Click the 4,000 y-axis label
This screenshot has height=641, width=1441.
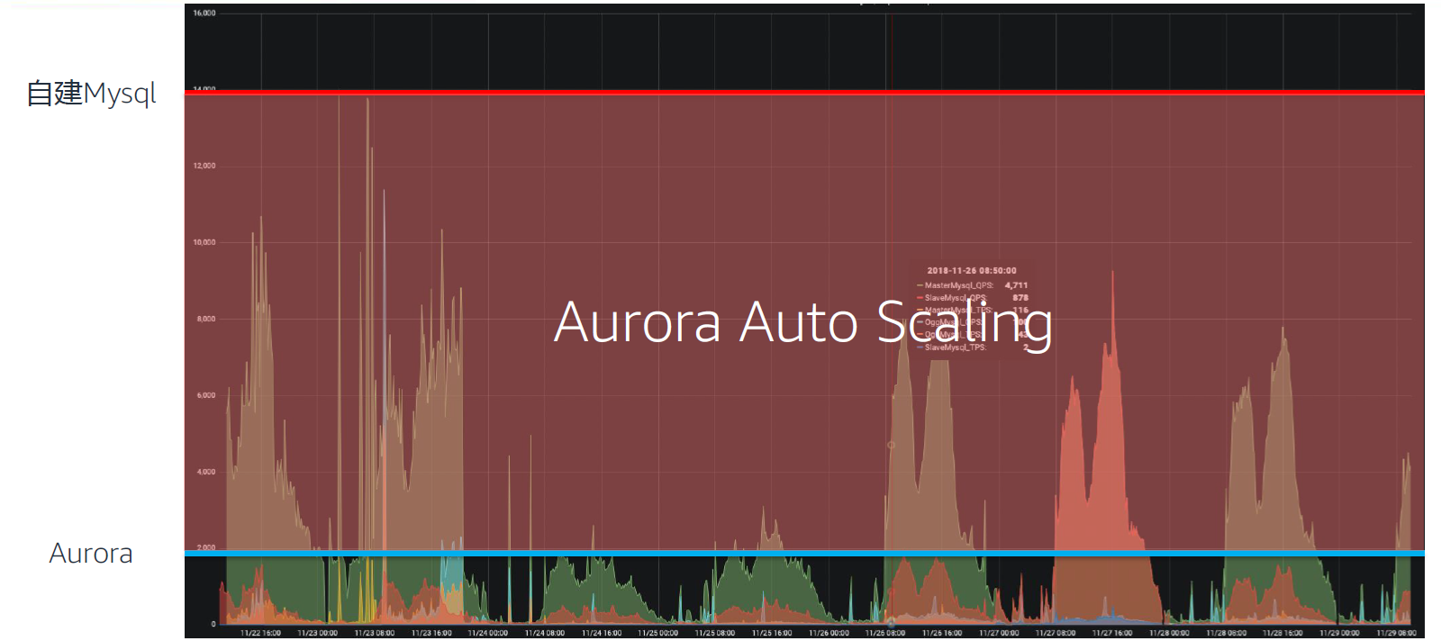[206, 473]
